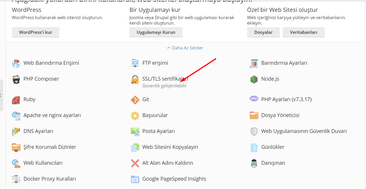Viewport: 366px width, 189px height.
Task: Open the Dosyalar button
Action: point(263,32)
